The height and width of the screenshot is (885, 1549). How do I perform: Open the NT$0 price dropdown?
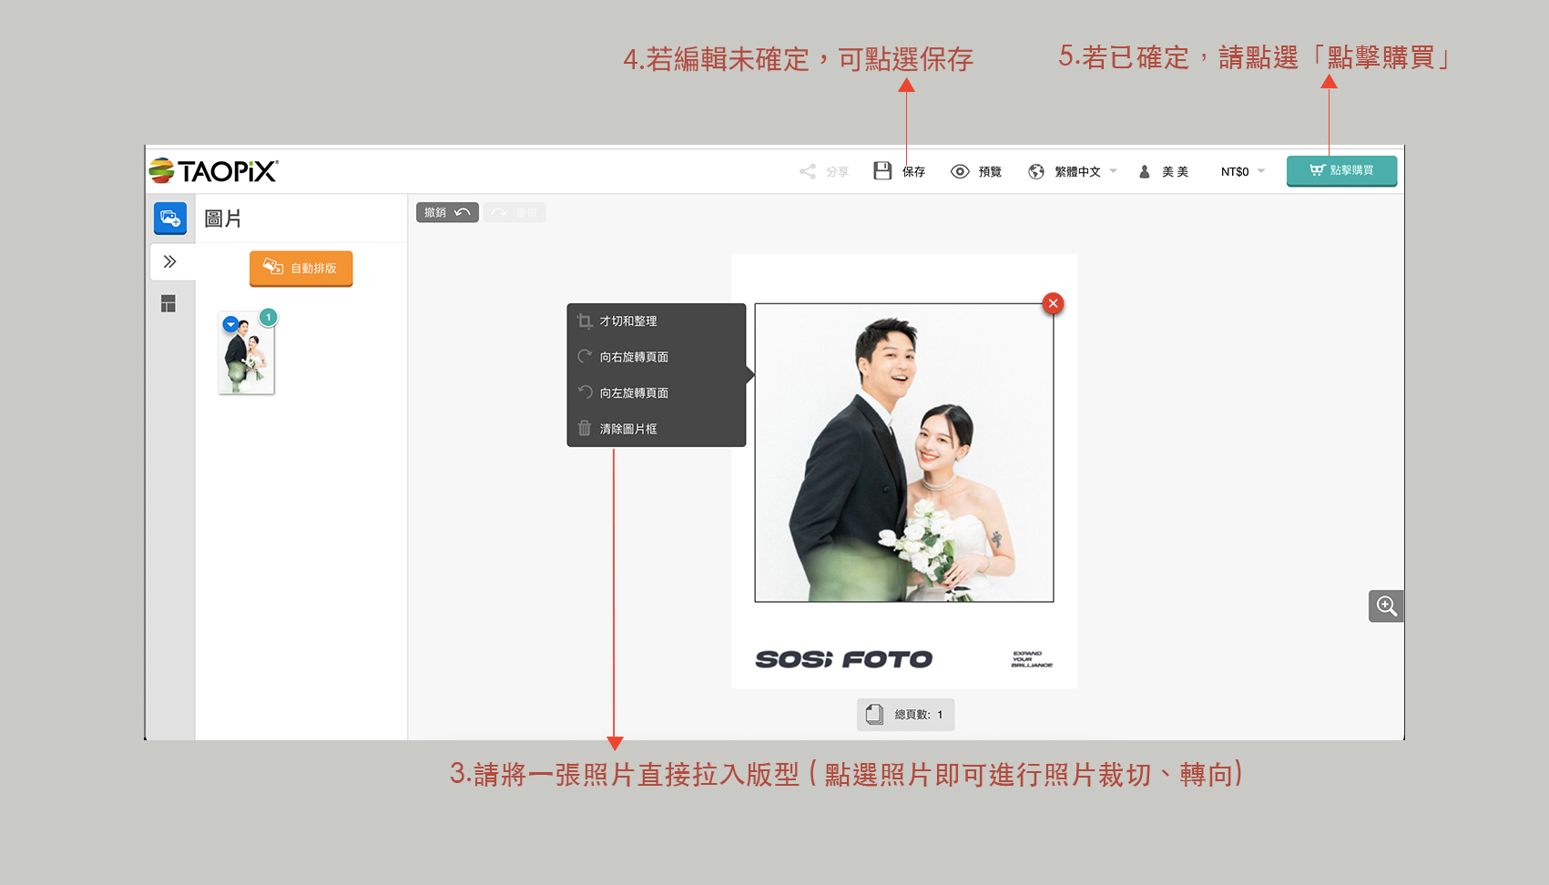[x=1242, y=171]
